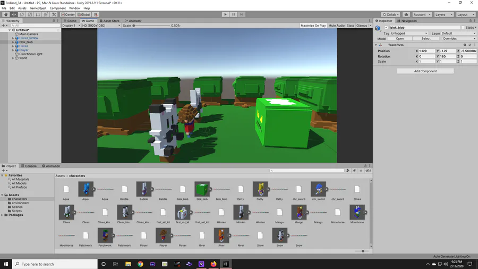Click the favorites star icon in Project toolbar

tap(361, 171)
